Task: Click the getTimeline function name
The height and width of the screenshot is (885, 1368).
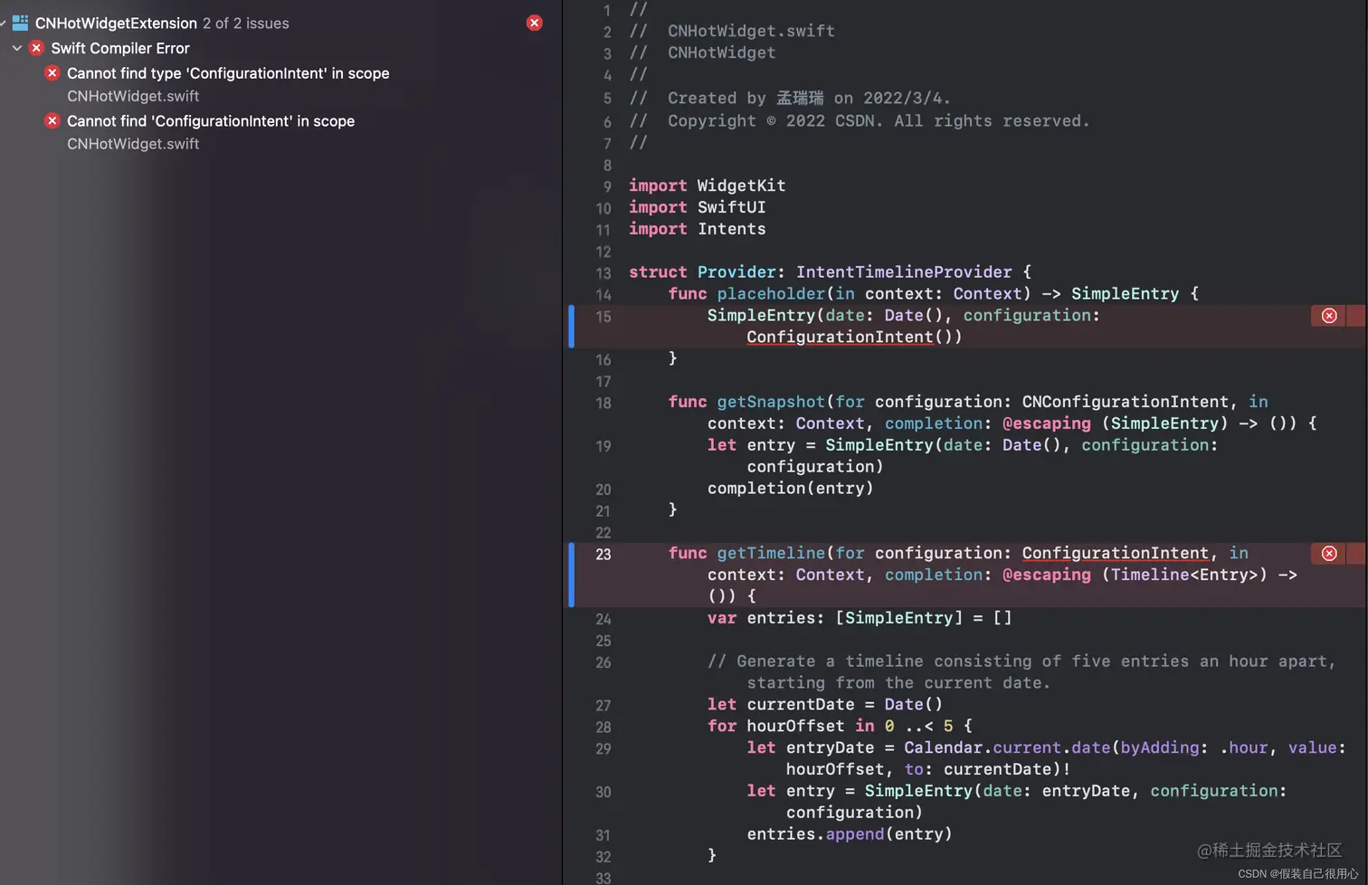Action: 771,553
